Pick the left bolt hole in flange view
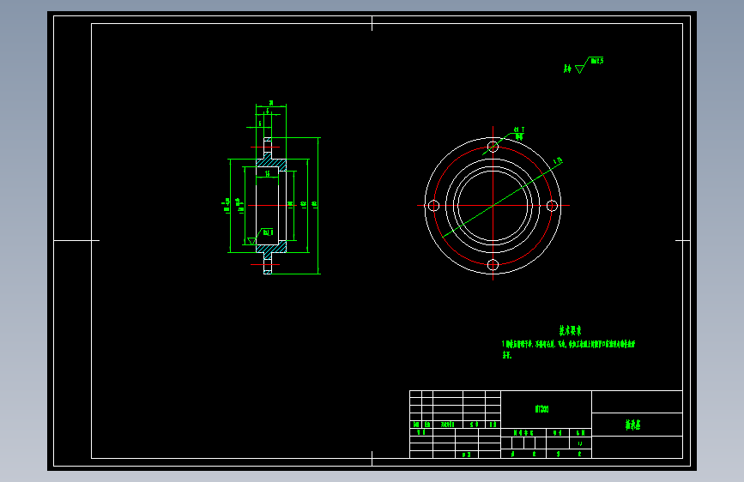The height and width of the screenshot is (482, 744). coord(433,206)
